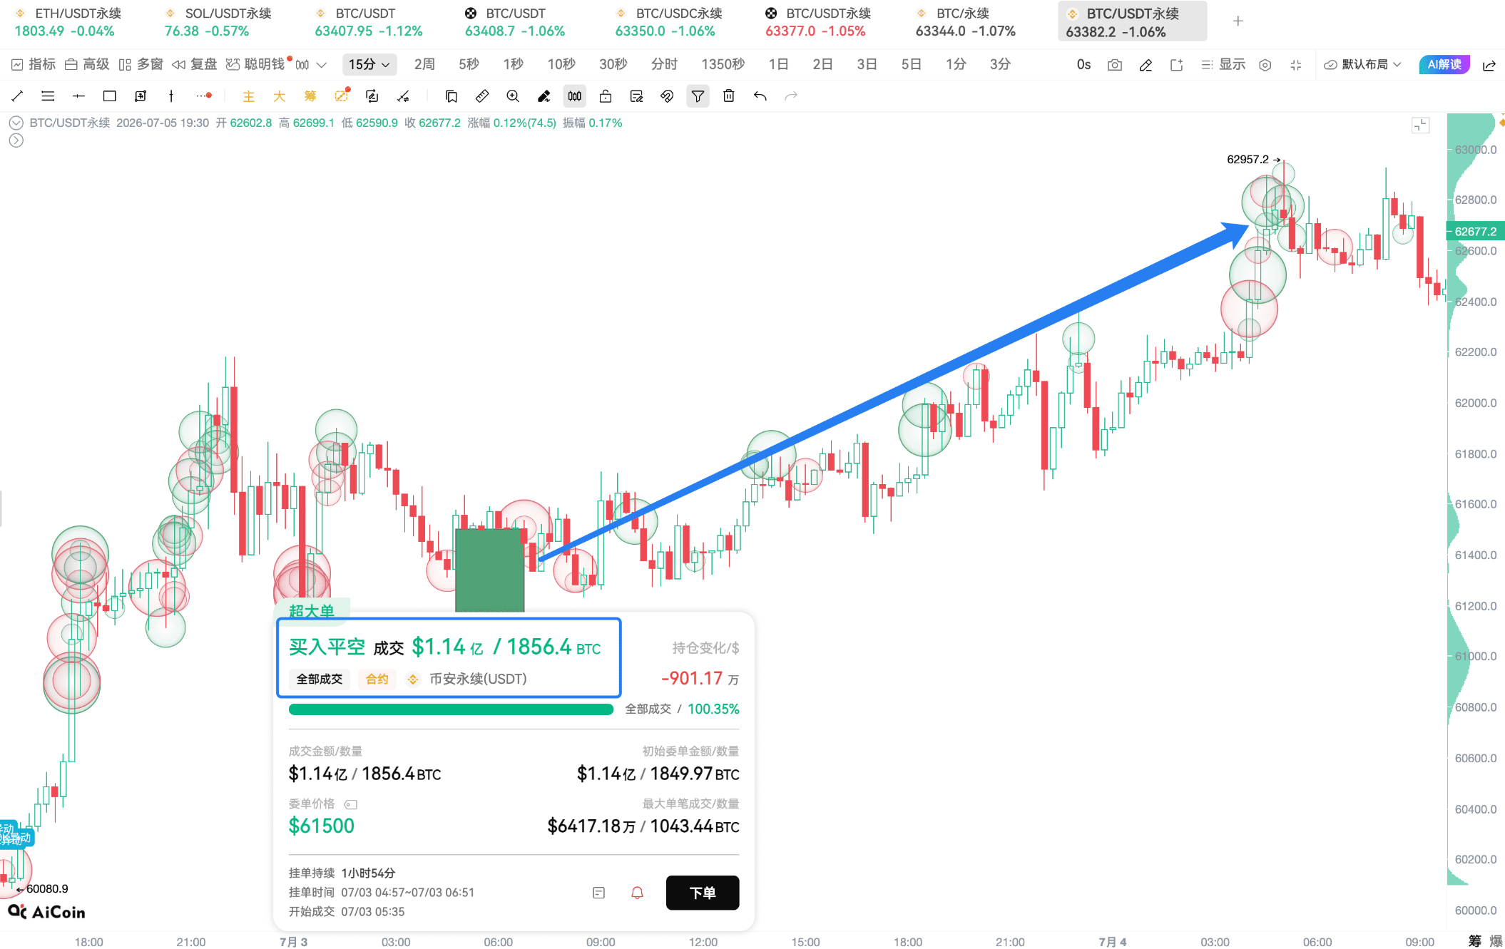Click the black 下单 order button
Screen dimensions: 1505x949
tap(703, 893)
